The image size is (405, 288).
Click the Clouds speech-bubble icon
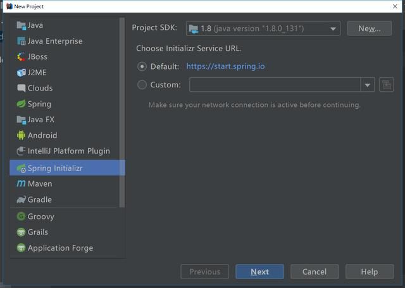point(21,88)
